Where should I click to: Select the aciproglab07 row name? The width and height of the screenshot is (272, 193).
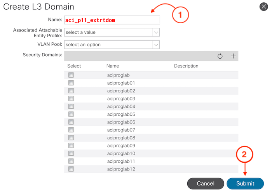pyautogui.click(x=121, y=130)
